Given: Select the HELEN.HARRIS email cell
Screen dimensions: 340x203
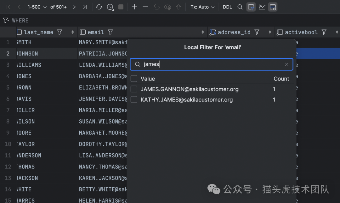Looking at the screenshot, I should 103,200.
